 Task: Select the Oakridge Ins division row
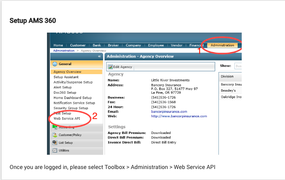[x=230, y=97]
